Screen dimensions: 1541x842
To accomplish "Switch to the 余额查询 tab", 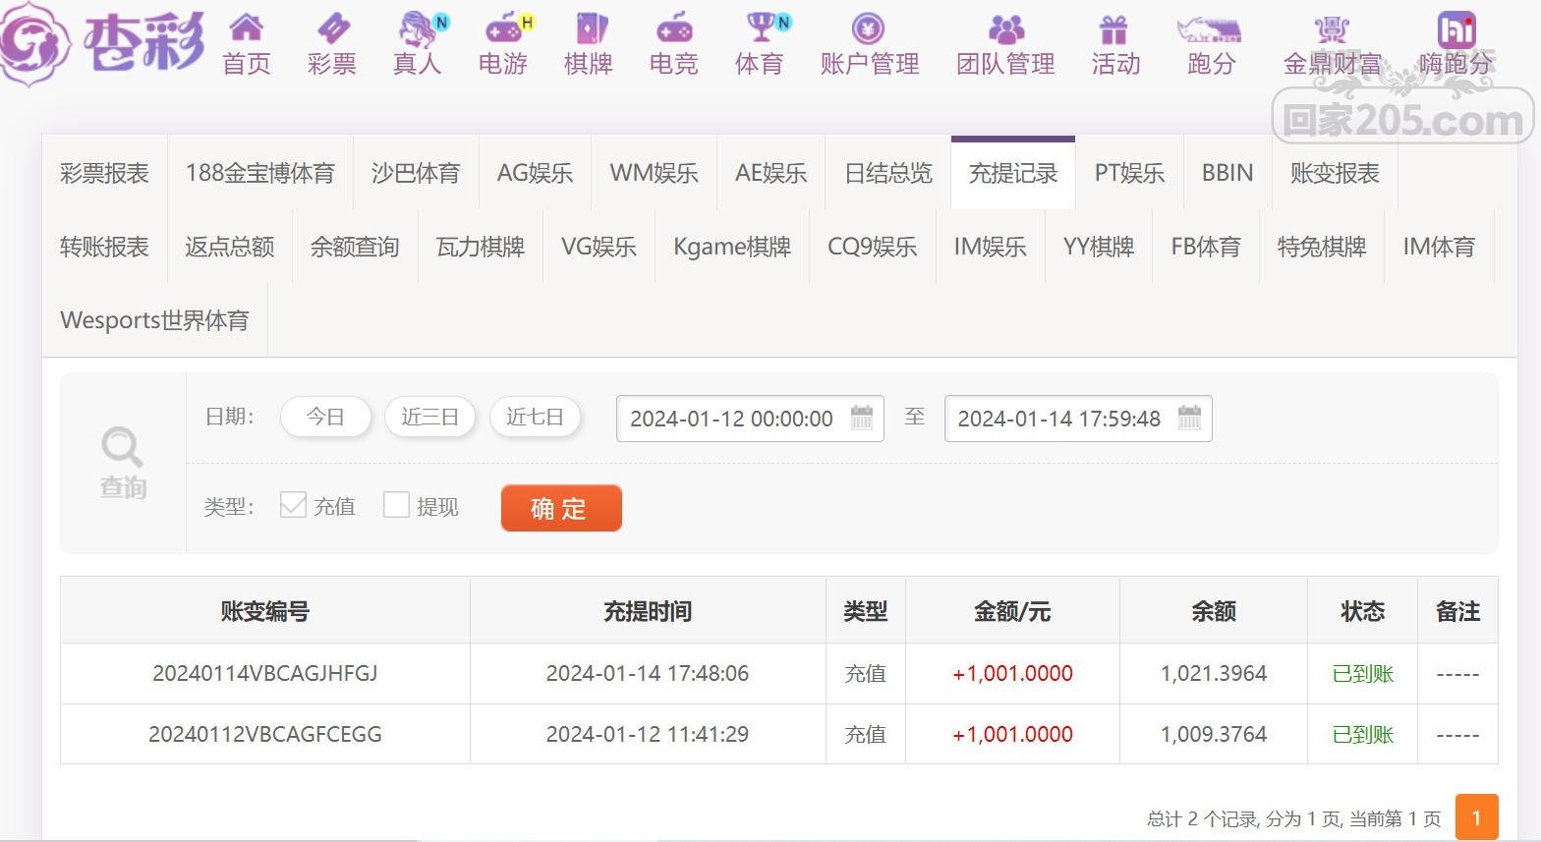I will click(x=355, y=247).
